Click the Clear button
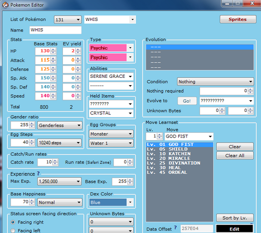Image resolution: width=261 pixels, height=233 pixels. (x=235, y=147)
